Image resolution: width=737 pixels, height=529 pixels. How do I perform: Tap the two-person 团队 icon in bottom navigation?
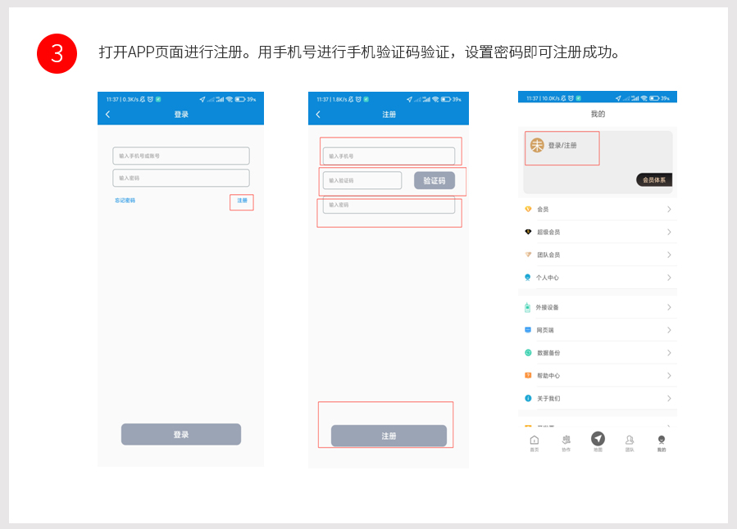[x=630, y=440]
